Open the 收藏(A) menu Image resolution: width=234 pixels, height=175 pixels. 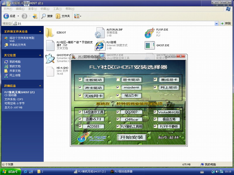tap(45, 9)
